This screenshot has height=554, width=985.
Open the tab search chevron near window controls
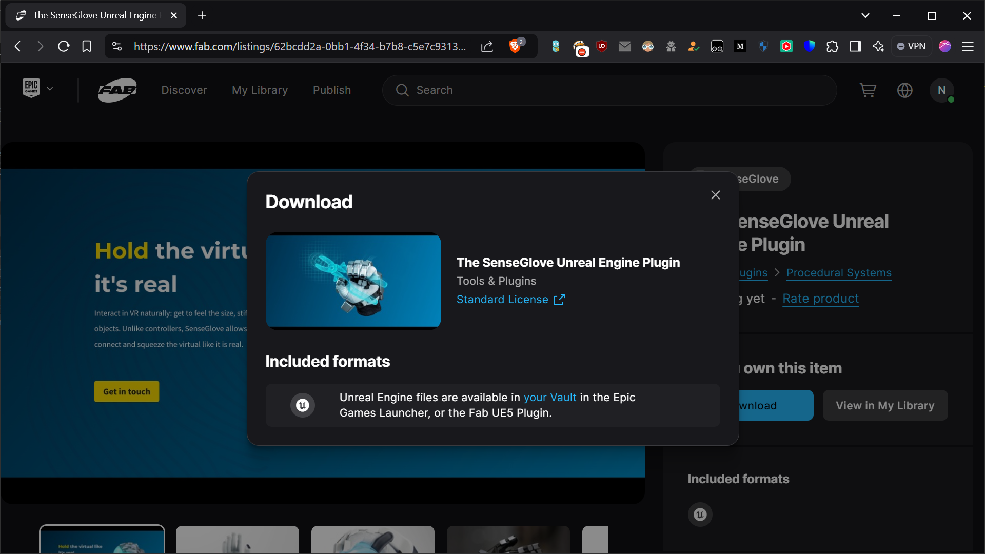(x=865, y=15)
